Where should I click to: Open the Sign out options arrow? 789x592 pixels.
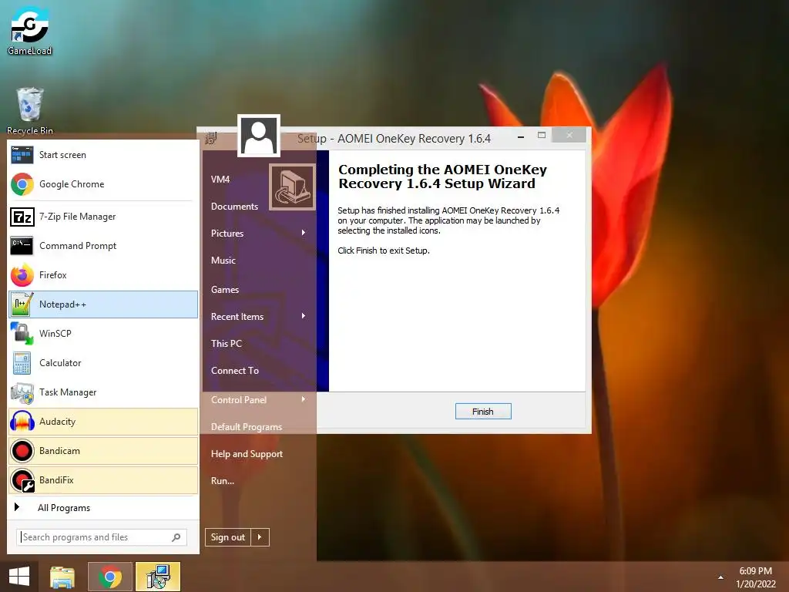pos(260,537)
